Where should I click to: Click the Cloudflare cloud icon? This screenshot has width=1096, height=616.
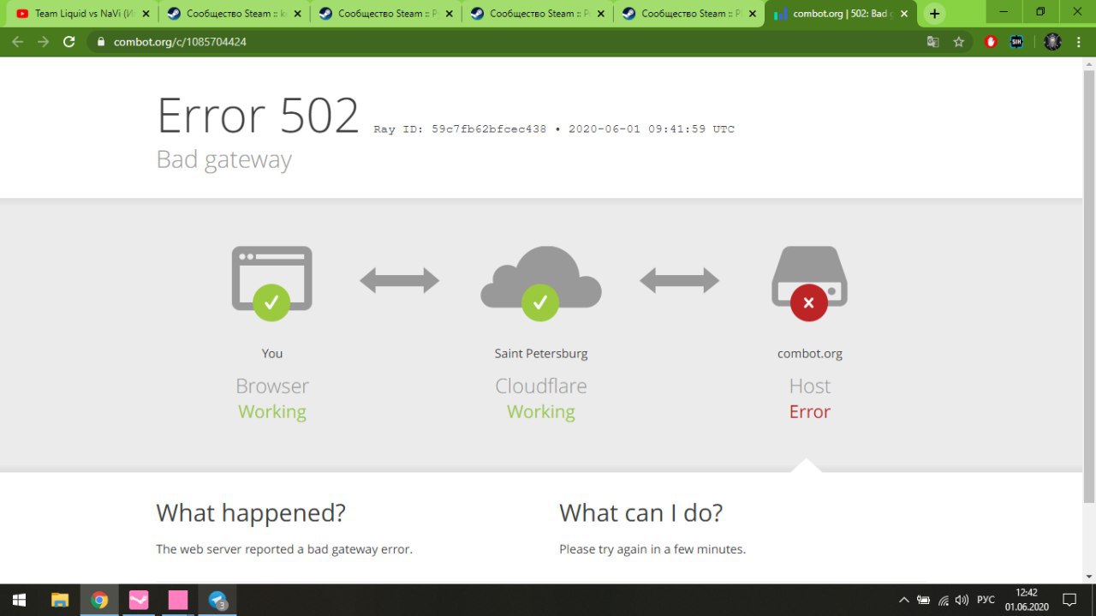[541, 283]
